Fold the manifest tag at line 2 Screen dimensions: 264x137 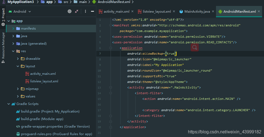pos(111,25)
